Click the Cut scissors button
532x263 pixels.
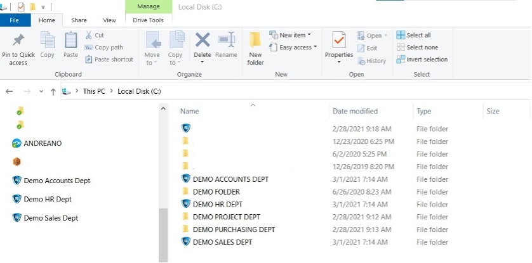tap(95, 35)
